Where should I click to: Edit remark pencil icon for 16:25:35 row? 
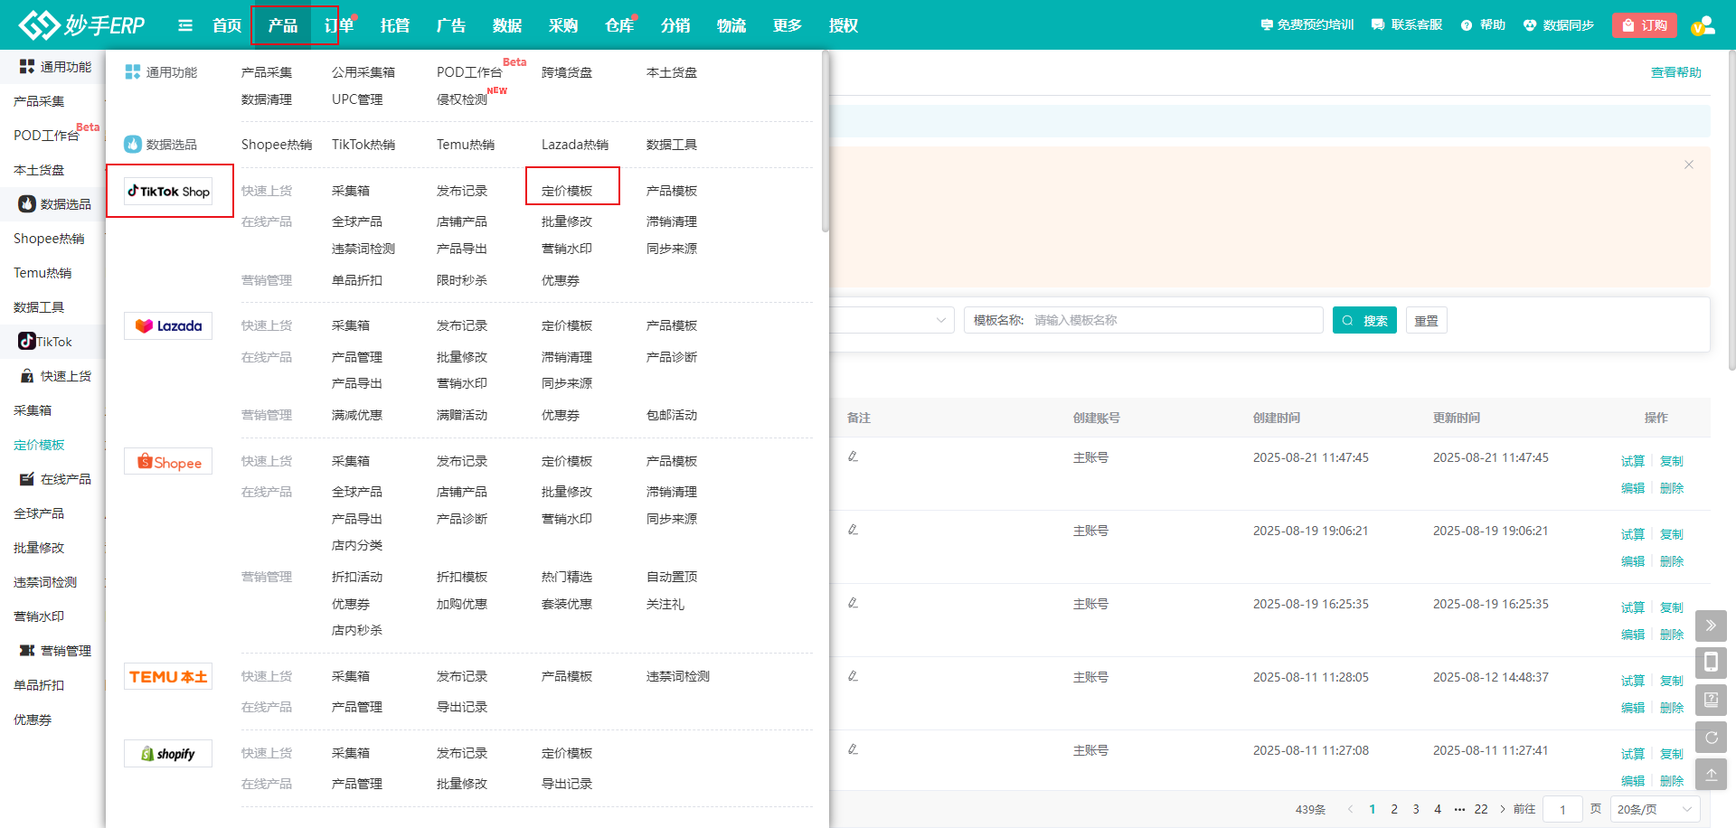click(853, 603)
